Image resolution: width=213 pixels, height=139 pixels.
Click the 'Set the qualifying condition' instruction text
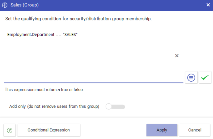tap(78, 19)
